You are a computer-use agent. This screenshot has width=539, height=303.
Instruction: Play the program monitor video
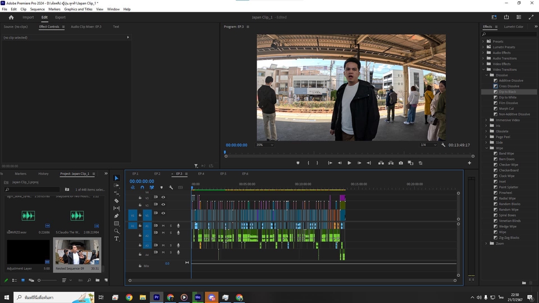tap(349, 163)
